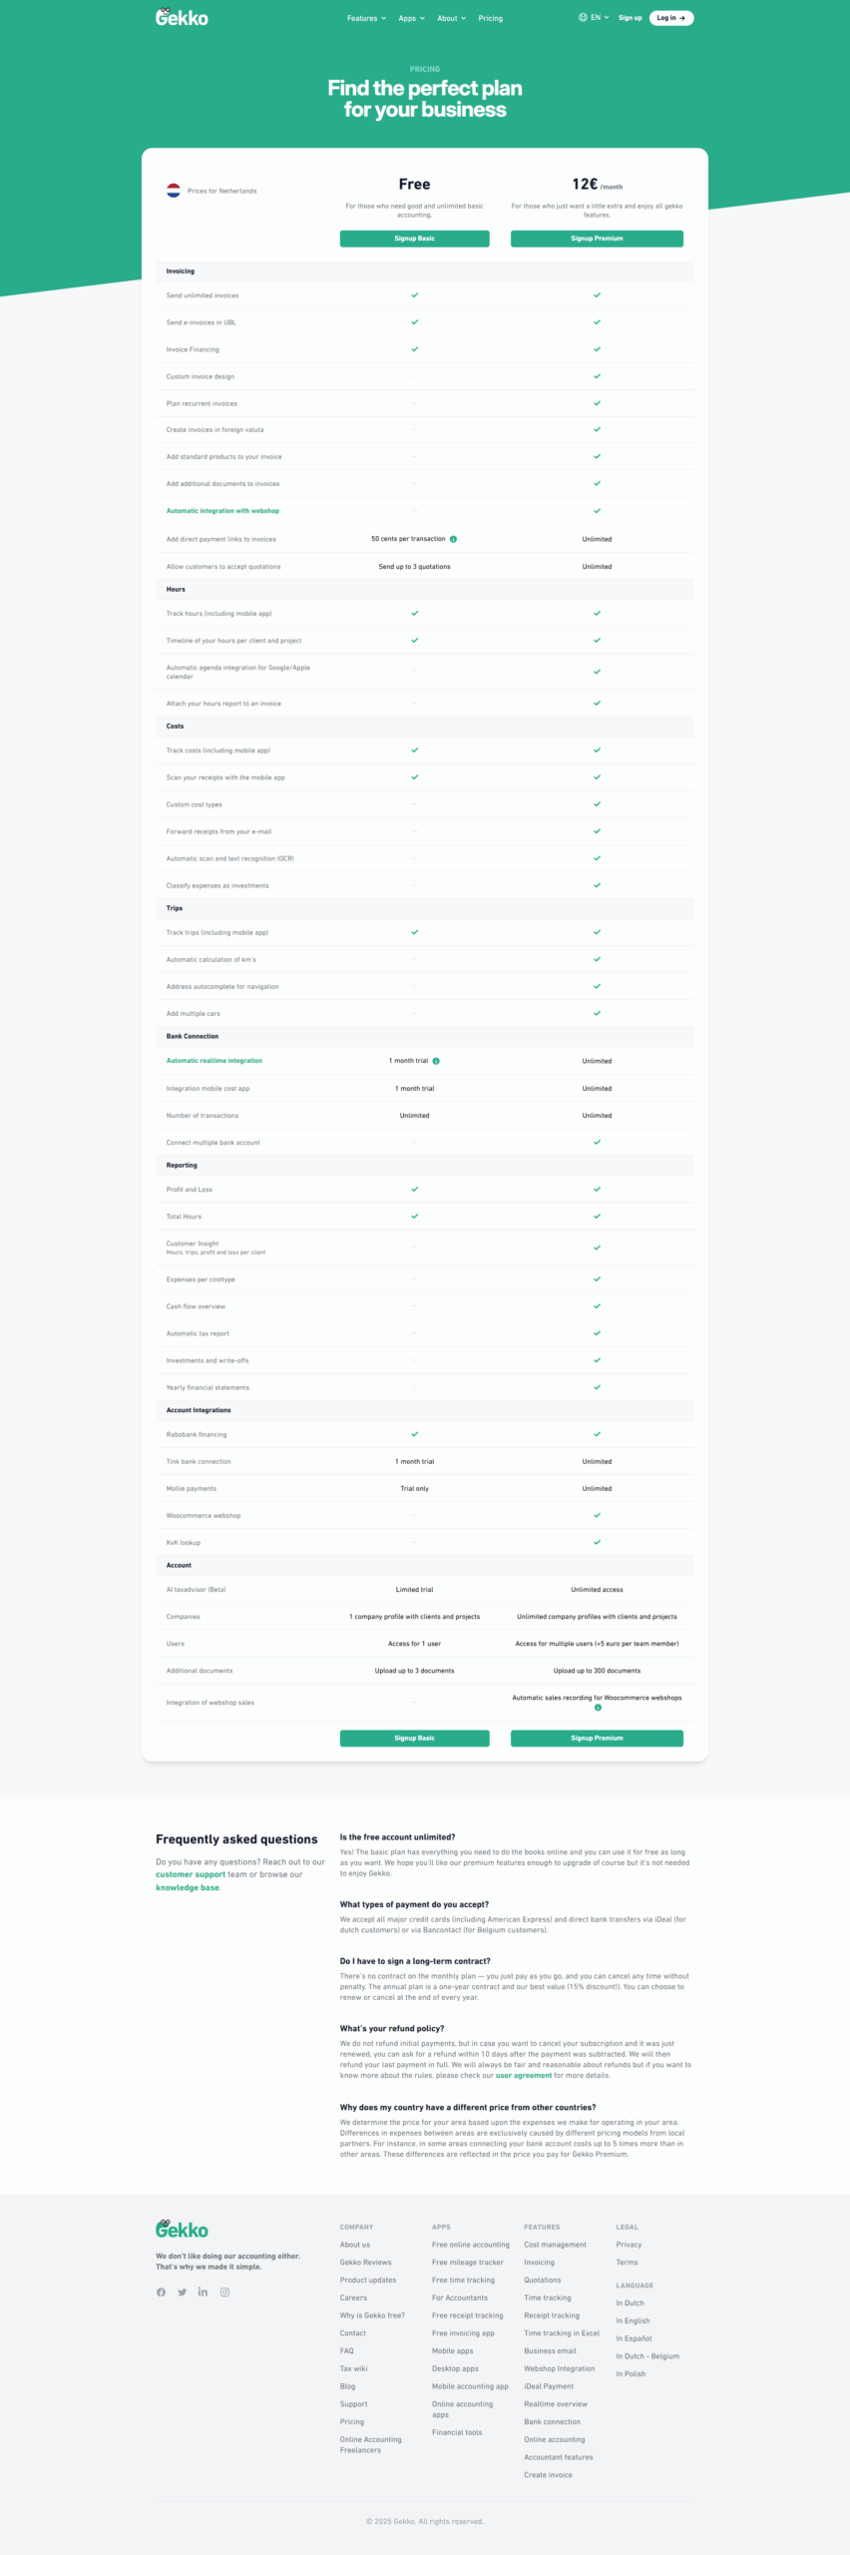Screen dimensions: 850x2555
Task: Open the Twitter icon in footer
Action: point(183,2292)
